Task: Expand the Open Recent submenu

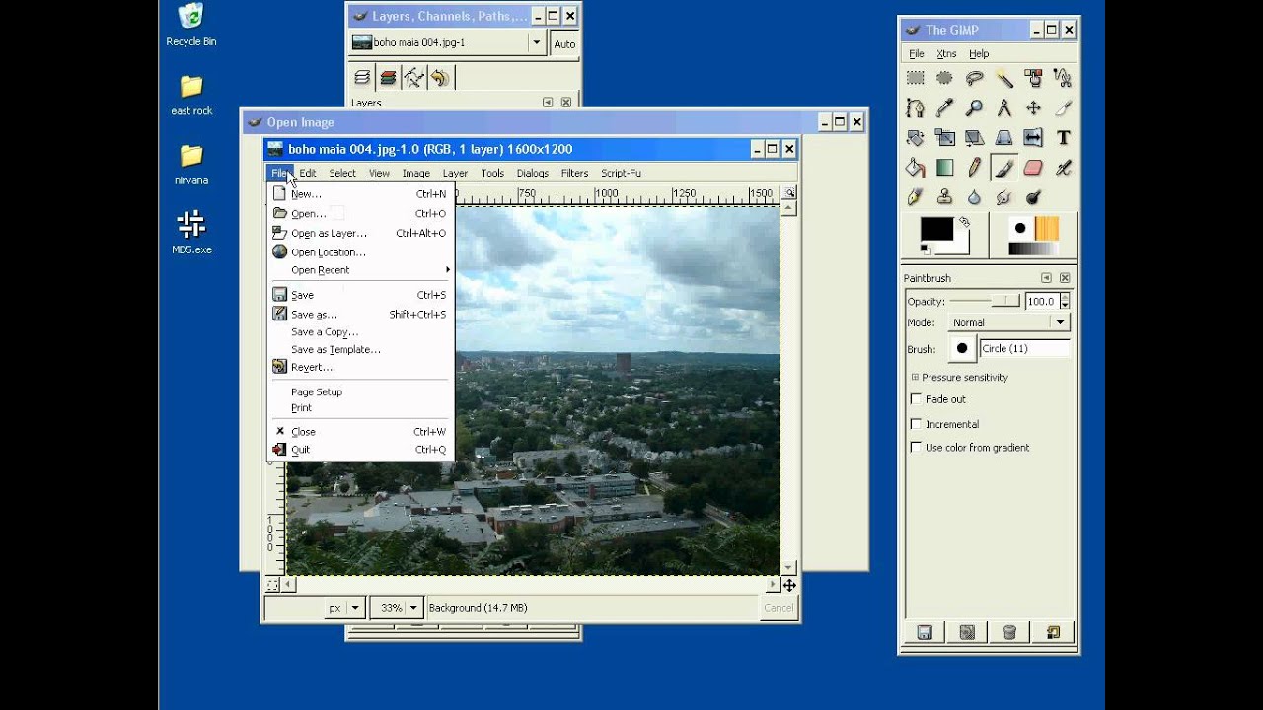Action: point(361,270)
